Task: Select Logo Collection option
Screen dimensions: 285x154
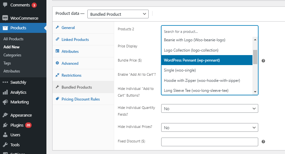Action: [x=207, y=50]
